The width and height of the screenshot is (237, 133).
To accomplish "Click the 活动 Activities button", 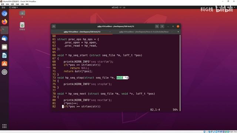I will pyautogui.click(x=3, y=7).
